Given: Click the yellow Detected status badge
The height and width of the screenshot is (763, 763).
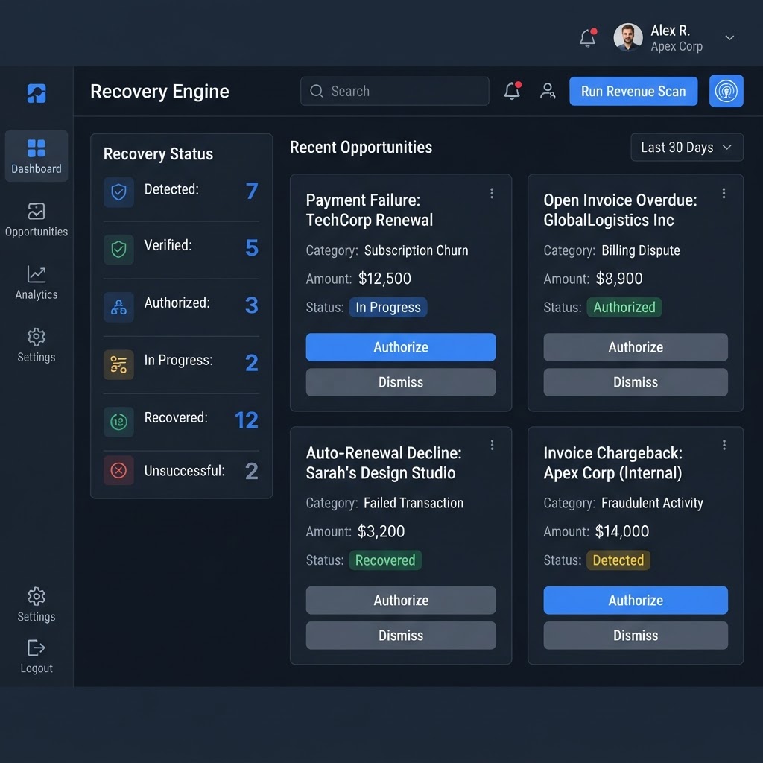Looking at the screenshot, I should click(618, 560).
